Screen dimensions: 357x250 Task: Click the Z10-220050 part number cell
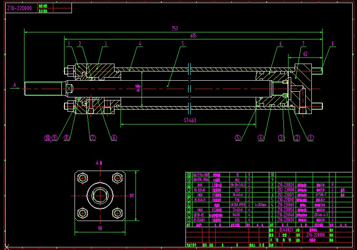click(x=286, y=210)
